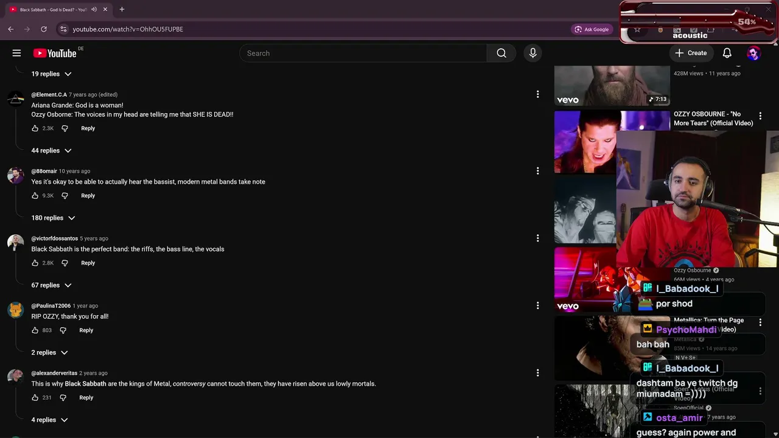Open @victorfdossantos profile avatar

pos(15,243)
